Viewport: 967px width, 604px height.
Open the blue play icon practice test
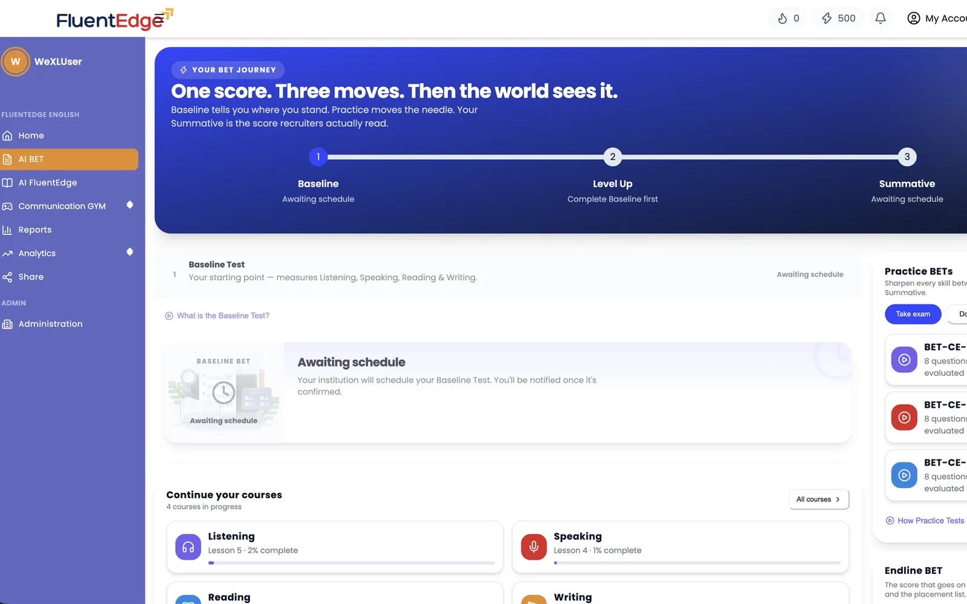point(904,475)
